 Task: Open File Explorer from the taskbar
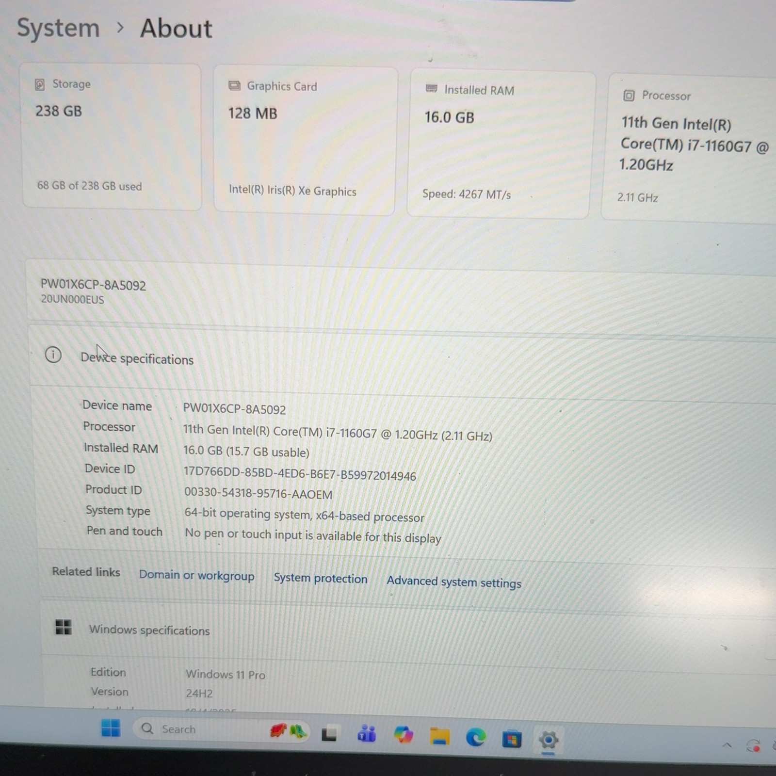click(439, 737)
